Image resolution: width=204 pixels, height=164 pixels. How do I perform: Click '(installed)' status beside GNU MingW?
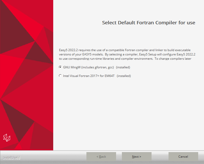tap(123, 67)
